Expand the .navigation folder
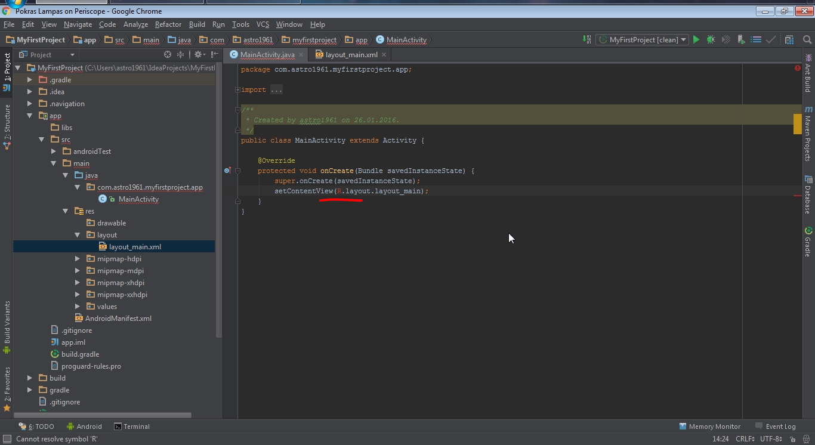 [x=30, y=104]
